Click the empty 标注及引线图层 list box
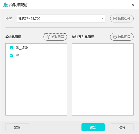Screen dimensions: 139x134 (103, 80)
